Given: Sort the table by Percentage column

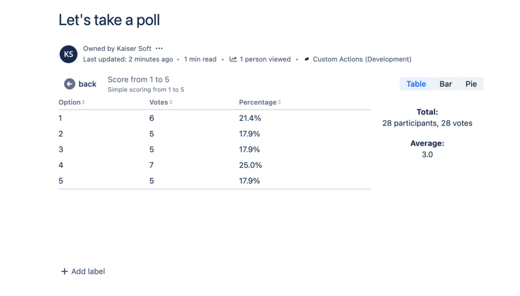Looking at the screenshot, I should 259,102.
